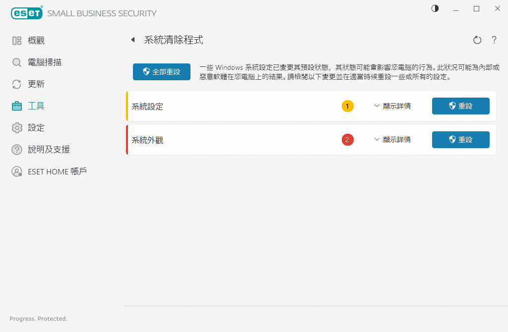Toggle the contrast theme icon
The width and height of the screenshot is (508, 332).
[x=435, y=8]
